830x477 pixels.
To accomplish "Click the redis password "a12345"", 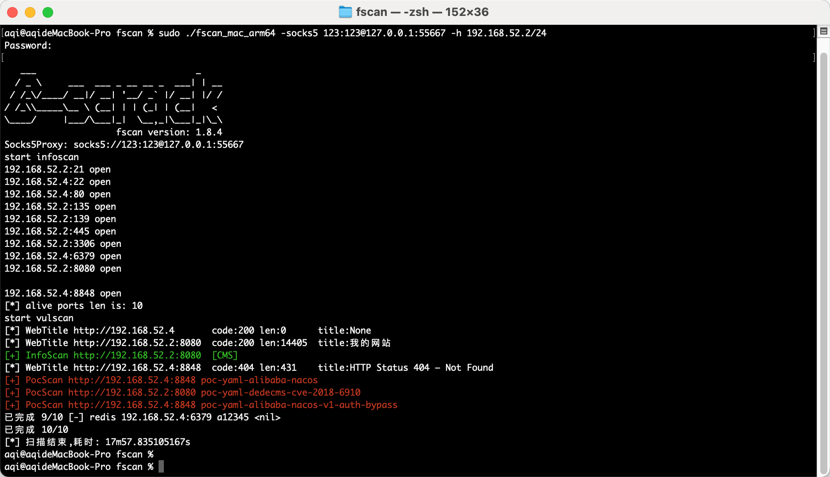I will [x=233, y=417].
